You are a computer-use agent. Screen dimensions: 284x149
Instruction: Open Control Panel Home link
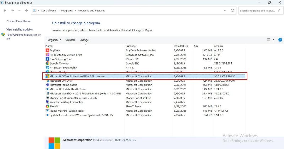[18, 21]
